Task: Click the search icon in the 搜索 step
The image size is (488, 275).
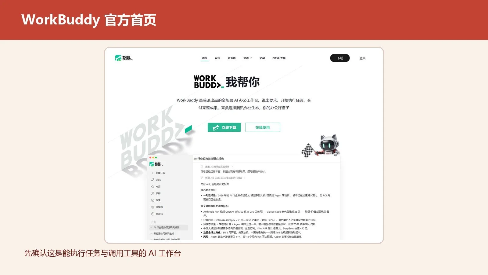Action: point(202,167)
